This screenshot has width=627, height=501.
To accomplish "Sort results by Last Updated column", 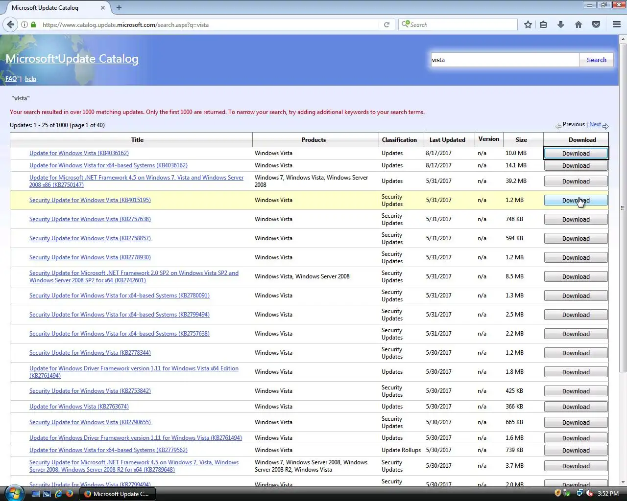I will [447, 140].
